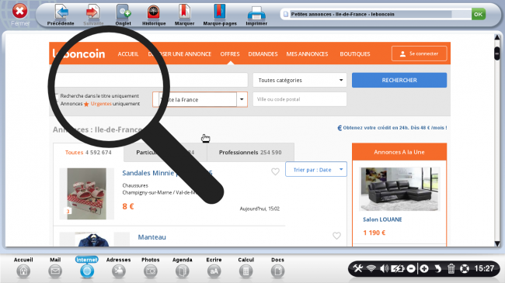Open the 'Obtenez votre crédit en 24h' link
The width and height of the screenshot is (505, 283).
(392, 128)
